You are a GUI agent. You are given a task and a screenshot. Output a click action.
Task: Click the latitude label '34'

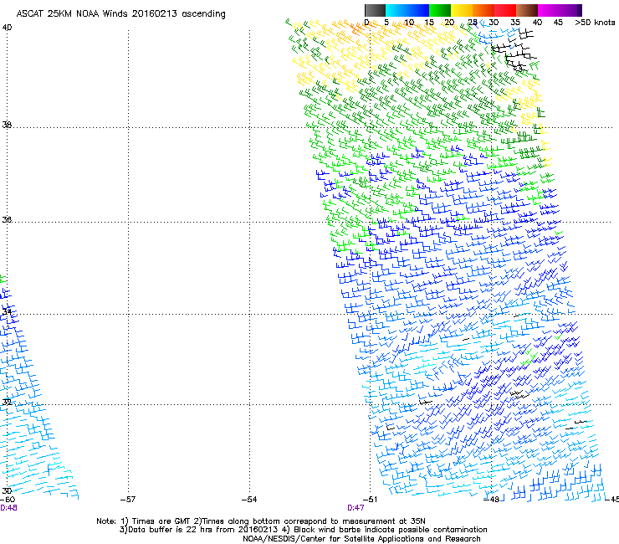[x=7, y=311]
